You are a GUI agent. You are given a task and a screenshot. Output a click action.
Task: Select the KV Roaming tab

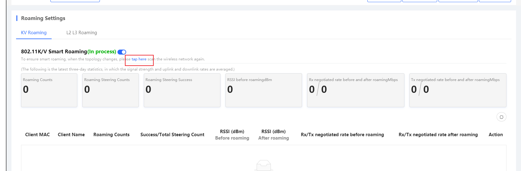click(34, 33)
